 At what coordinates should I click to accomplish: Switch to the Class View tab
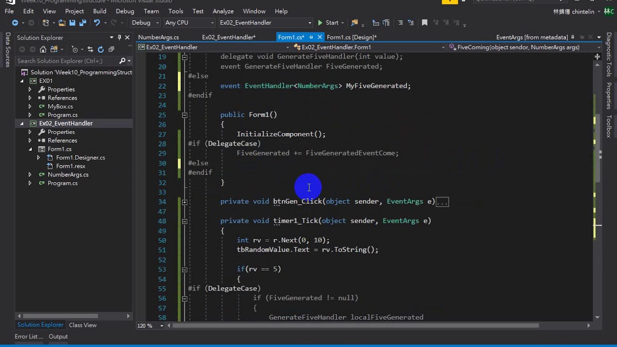83,325
